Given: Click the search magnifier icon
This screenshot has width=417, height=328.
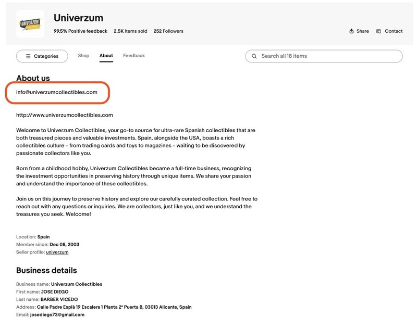Looking at the screenshot, I should pos(254,56).
